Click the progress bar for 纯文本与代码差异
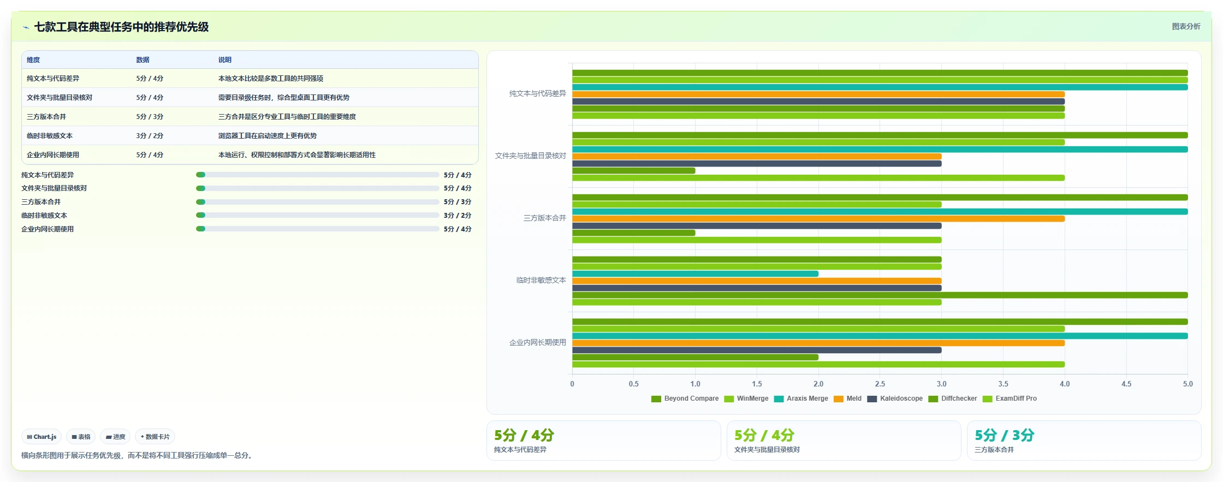Viewport: 1223px width, 482px height. tap(317, 175)
